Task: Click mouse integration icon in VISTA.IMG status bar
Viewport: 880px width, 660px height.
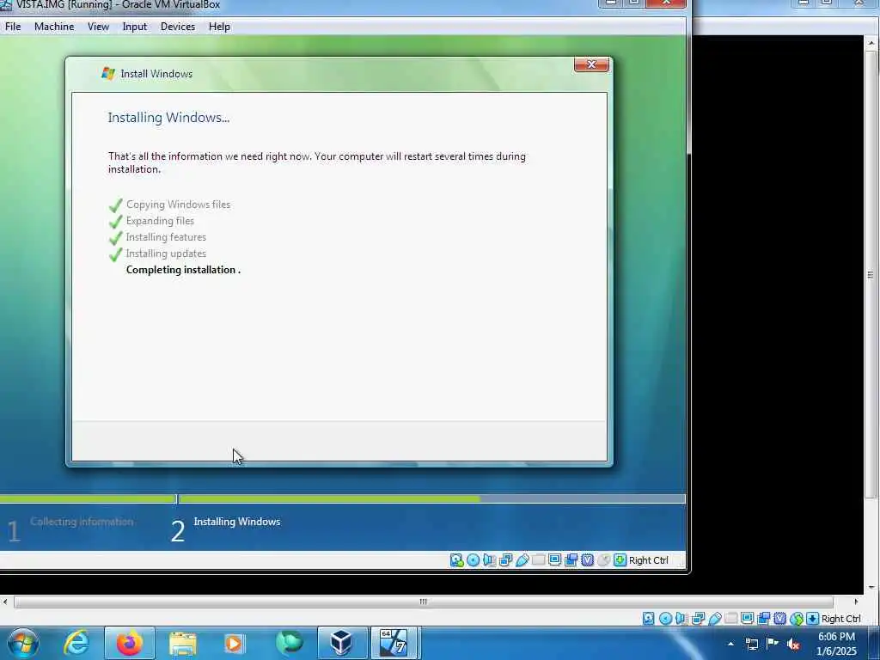Action: [604, 560]
